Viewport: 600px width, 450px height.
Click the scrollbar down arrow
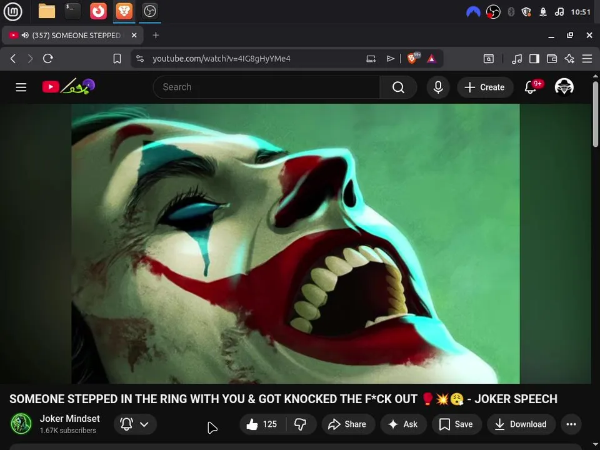point(596,446)
